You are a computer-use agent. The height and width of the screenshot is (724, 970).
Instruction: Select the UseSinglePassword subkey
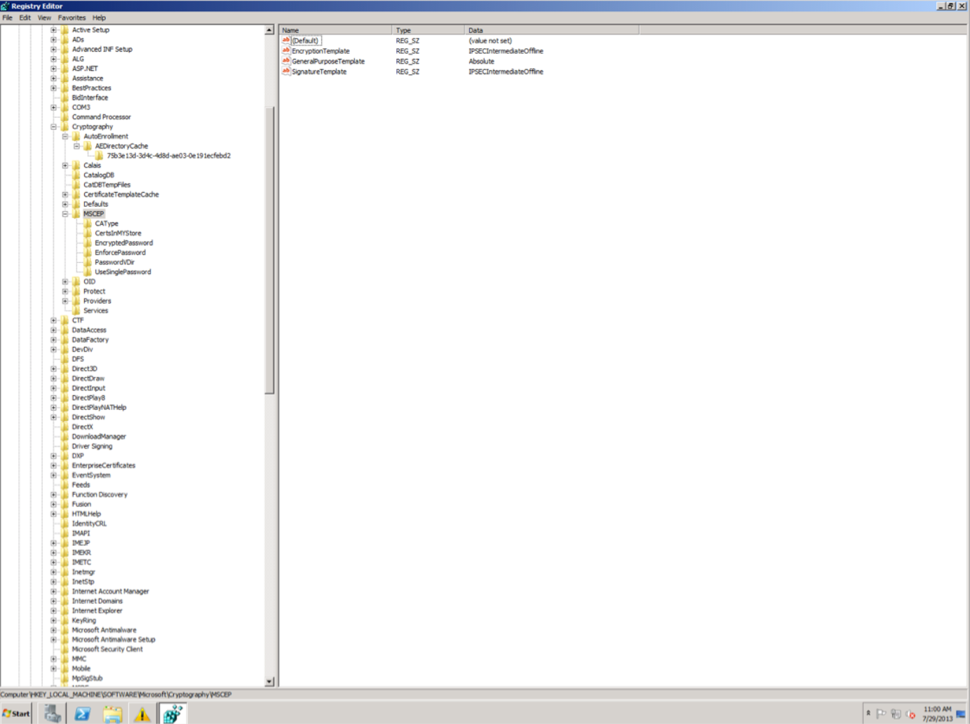[x=123, y=272]
